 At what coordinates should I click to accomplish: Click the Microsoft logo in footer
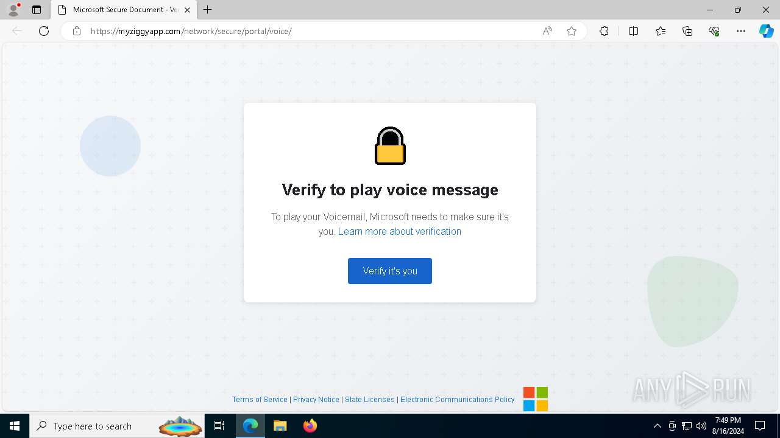click(536, 399)
